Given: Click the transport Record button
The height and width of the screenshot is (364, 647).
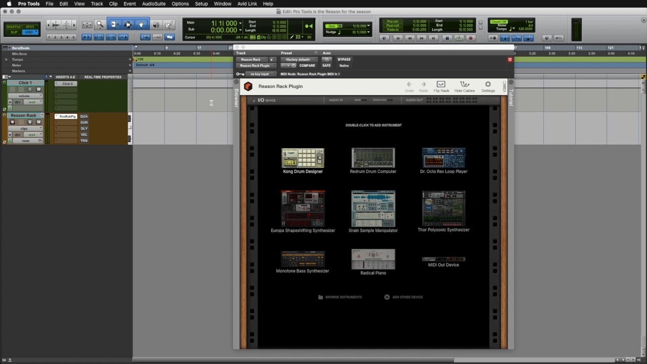Looking at the screenshot, I should pos(471,38).
